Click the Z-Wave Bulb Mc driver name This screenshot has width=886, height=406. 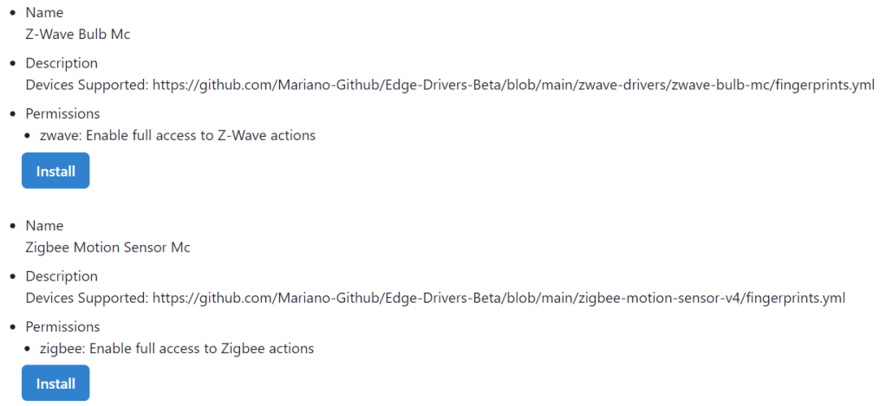pyautogui.click(x=78, y=35)
